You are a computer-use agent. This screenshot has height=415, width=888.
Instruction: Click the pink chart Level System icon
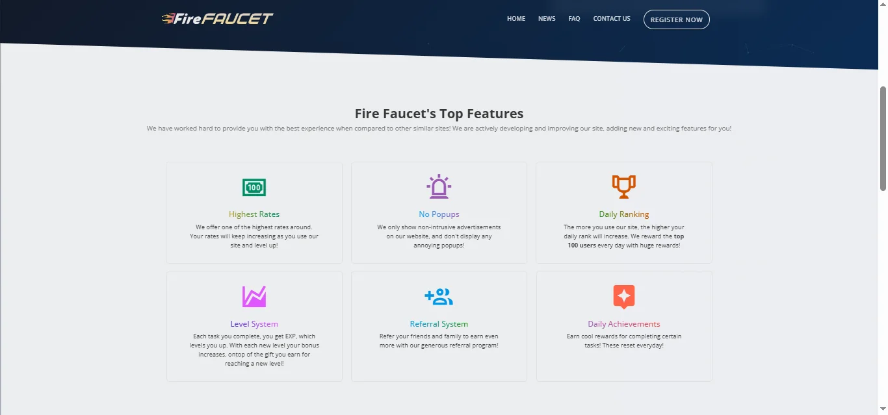(254, 297)
